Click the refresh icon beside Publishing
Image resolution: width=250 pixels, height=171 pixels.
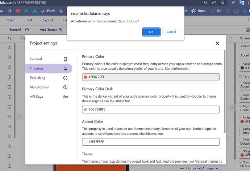tap(65, 78)
